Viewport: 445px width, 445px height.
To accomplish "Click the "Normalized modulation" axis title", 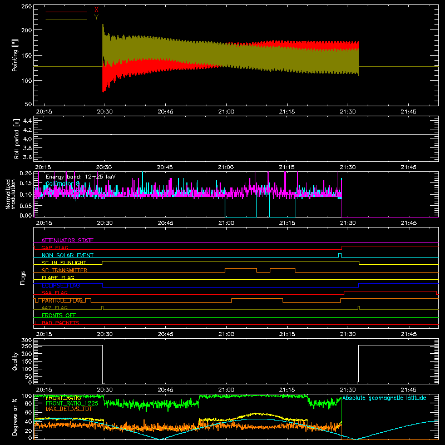I will (11, 194).
